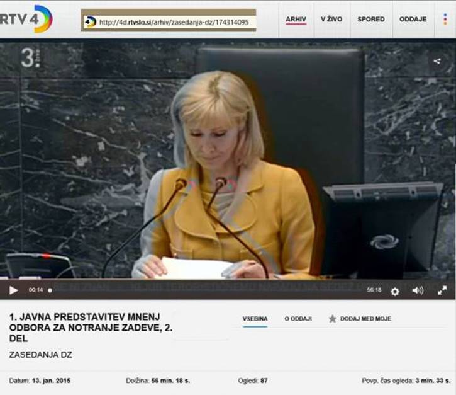Click the star next to Dodaj med moje
The height and width of the screenshot is (395, 456).
tap(333, 319)
